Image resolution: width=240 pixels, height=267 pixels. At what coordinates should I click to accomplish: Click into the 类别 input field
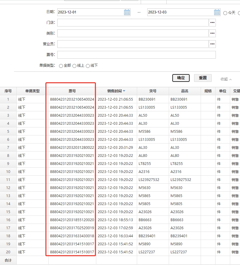click(133, 33)
